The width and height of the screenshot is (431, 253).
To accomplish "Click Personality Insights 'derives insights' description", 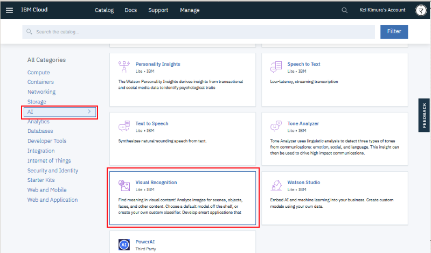I will (x=180, y=85).
